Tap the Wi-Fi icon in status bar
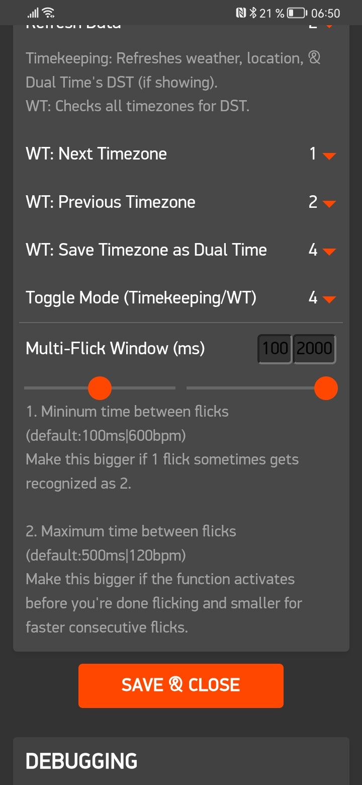Image resolution: width=362 pixels, height=785 pixels. coord(49,13)
